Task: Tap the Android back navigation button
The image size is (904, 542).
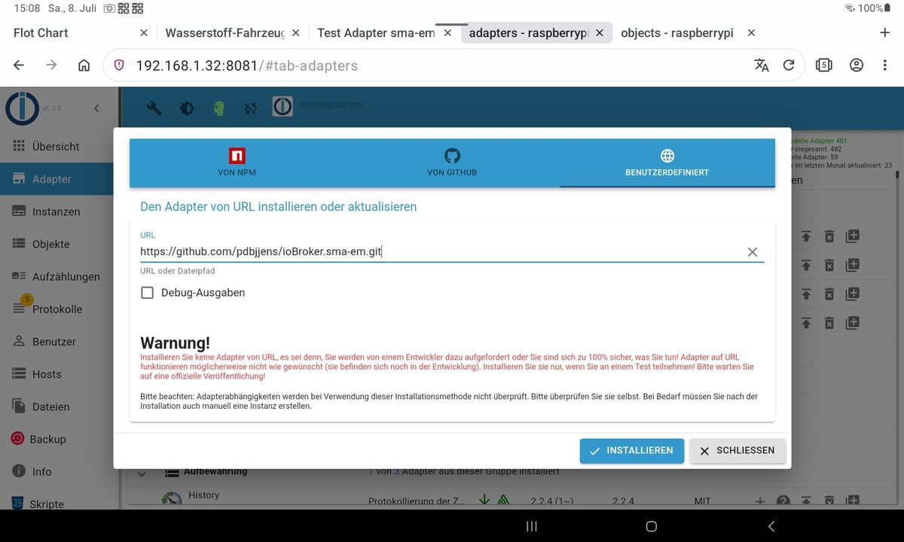Action: (x=771, y=527)
